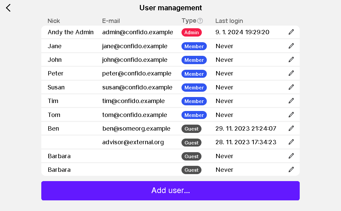Click the advisor@external.org email
The width and height of the screenshot is (341, 211).
click(x=133, y=142)
